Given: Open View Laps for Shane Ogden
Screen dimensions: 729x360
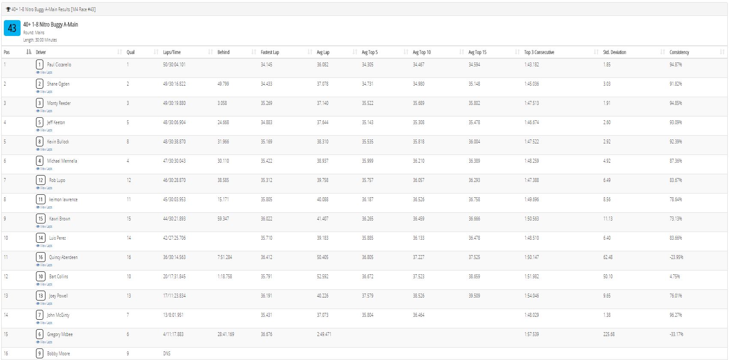Looking at the screenshot, I should pyautogui.click(x=44, y=92).
